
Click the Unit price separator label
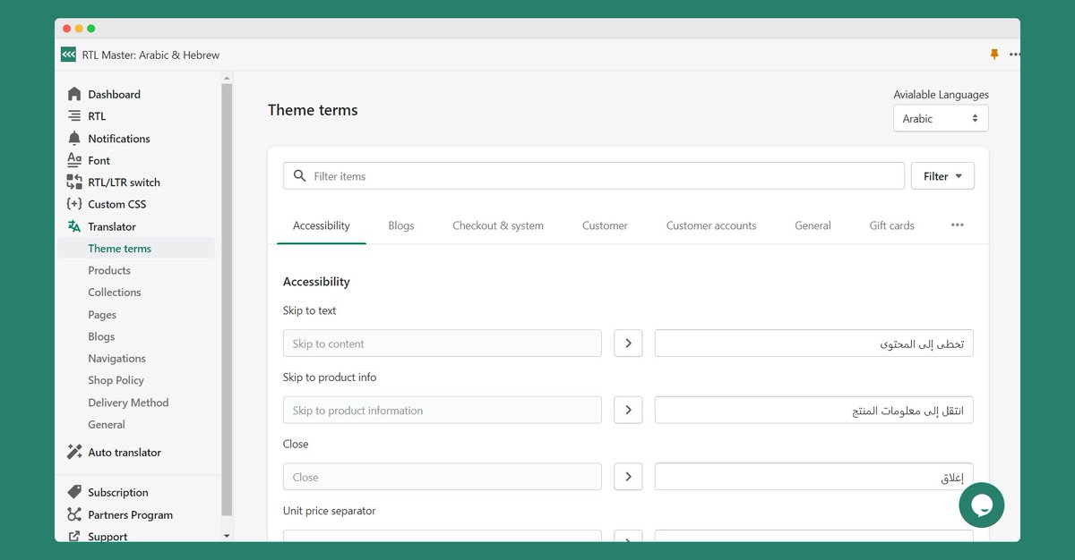[x=329, y=511]
